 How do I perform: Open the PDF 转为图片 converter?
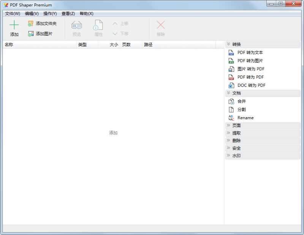[x=247, y=61]
